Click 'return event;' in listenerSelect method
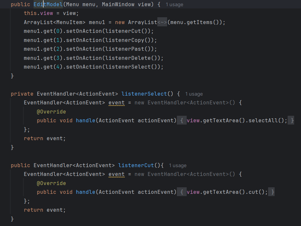Image resolution: width=301 pixels, height=226 pixels. tap(45, 139)
